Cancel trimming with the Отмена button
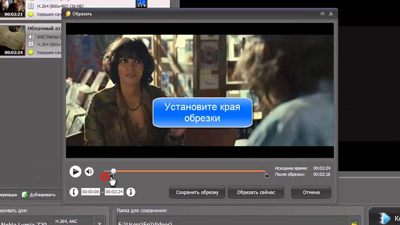The height and width of the screenshot is (225, 400). click(311, 192)
